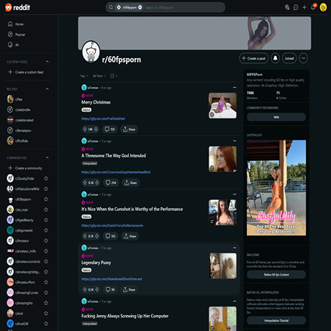The image size is (331, 331).
Task: Favorite r/AmazingCurves with its star
Action: coord(46,293)
